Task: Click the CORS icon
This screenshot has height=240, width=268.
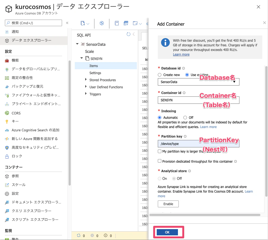Action: [7, 113]
